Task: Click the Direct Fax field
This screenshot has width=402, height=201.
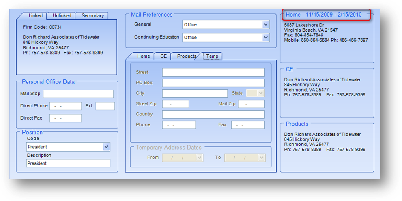Action: 65,118
